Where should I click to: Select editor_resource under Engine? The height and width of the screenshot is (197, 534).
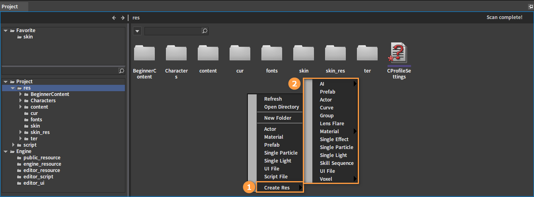tap(42, 170)
